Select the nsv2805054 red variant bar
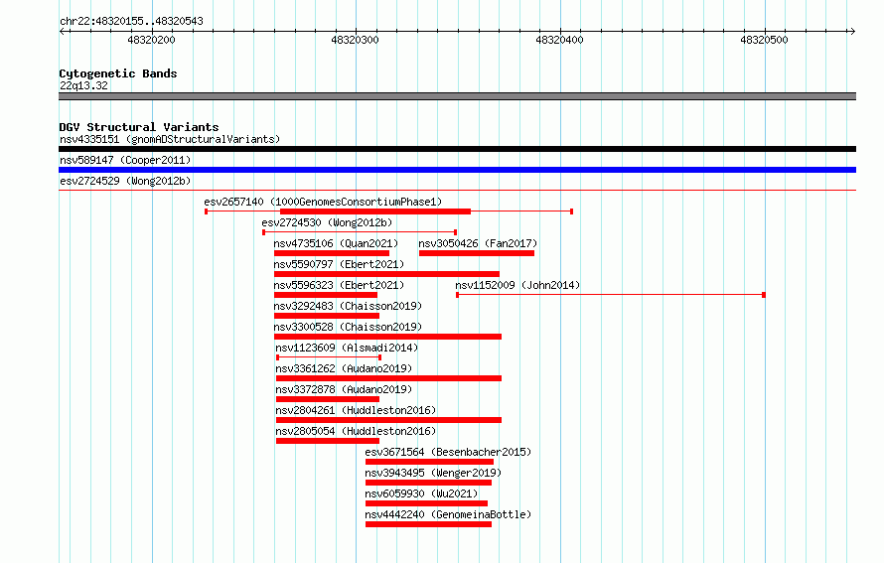884x563 pixels. click(x=328, y=441)
